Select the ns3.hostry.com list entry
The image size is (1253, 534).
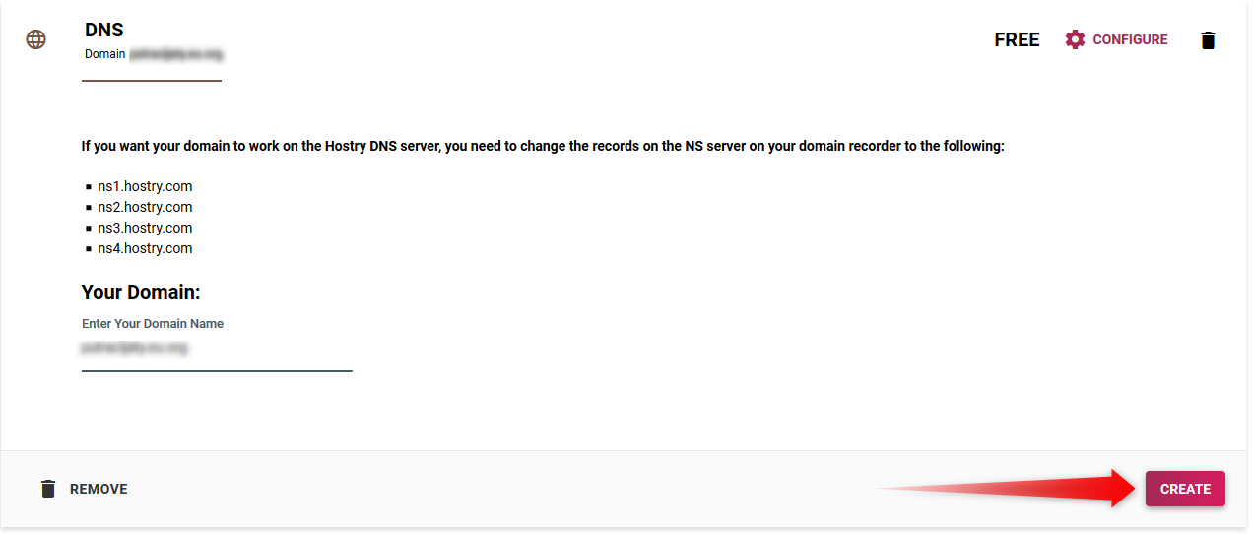tap(145, 228)
